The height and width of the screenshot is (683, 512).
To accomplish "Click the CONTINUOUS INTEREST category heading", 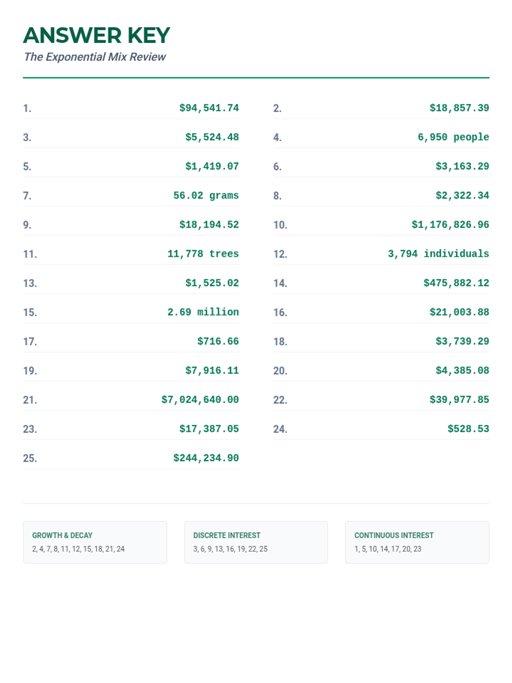I will (x=394, y=535).
